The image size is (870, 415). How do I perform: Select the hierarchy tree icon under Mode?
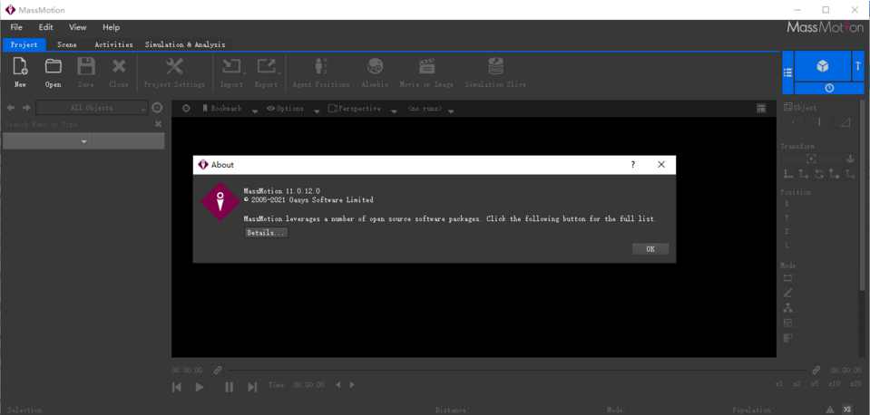(787, 308)
